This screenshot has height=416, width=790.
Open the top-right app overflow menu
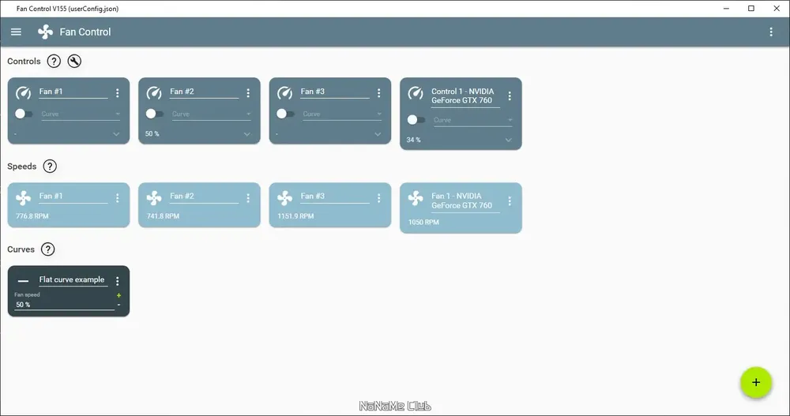pos(771,32)
